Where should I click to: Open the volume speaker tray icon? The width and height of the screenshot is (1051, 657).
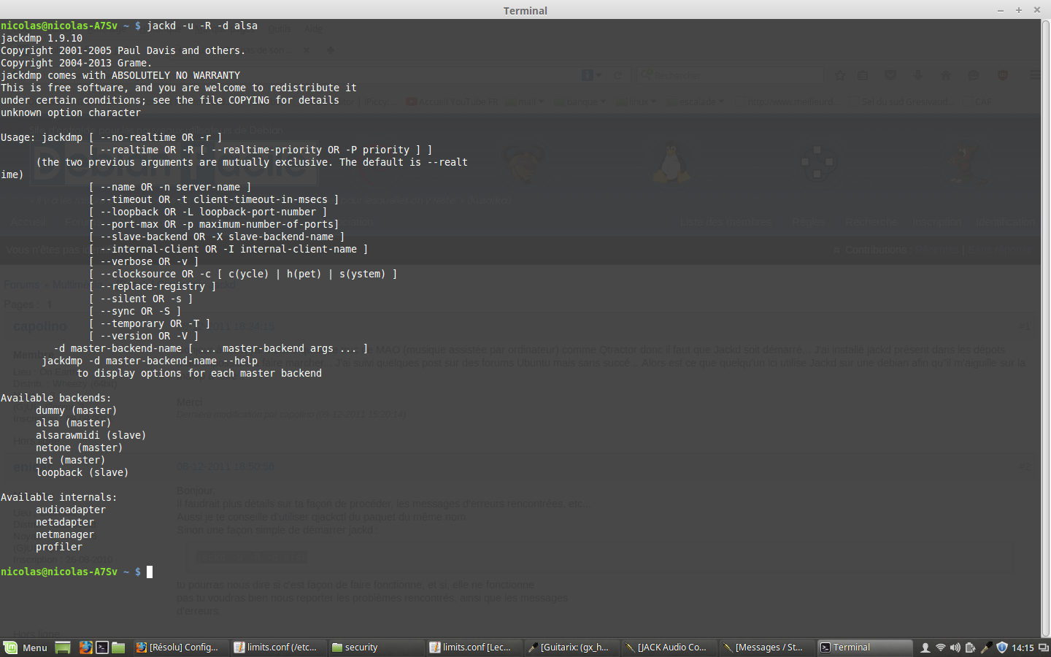955,648
